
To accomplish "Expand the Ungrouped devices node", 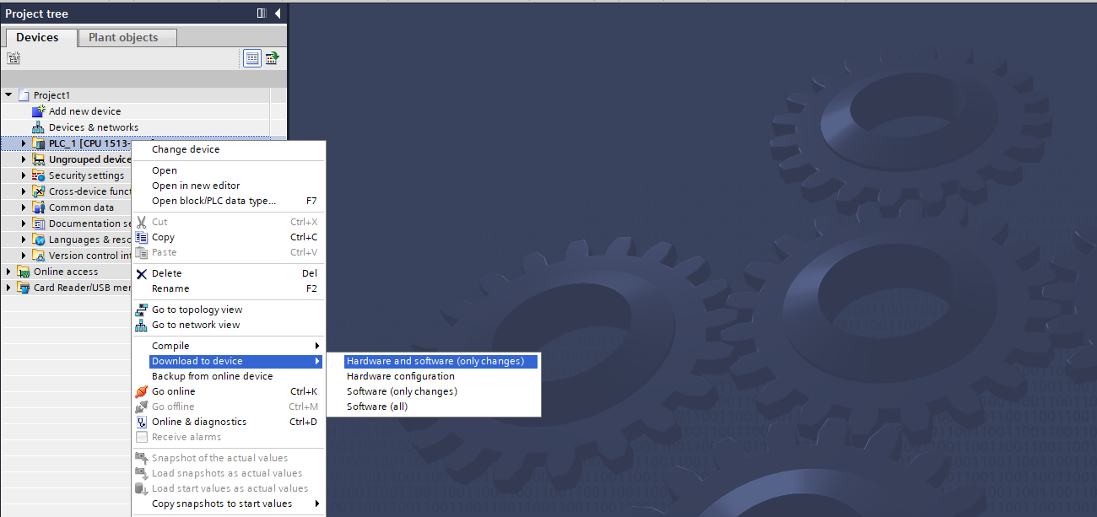I will point(24,159).
